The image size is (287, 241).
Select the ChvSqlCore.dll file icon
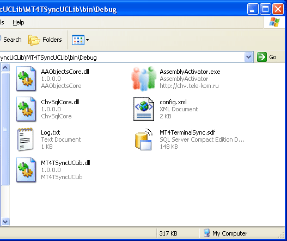pos(26,109)
